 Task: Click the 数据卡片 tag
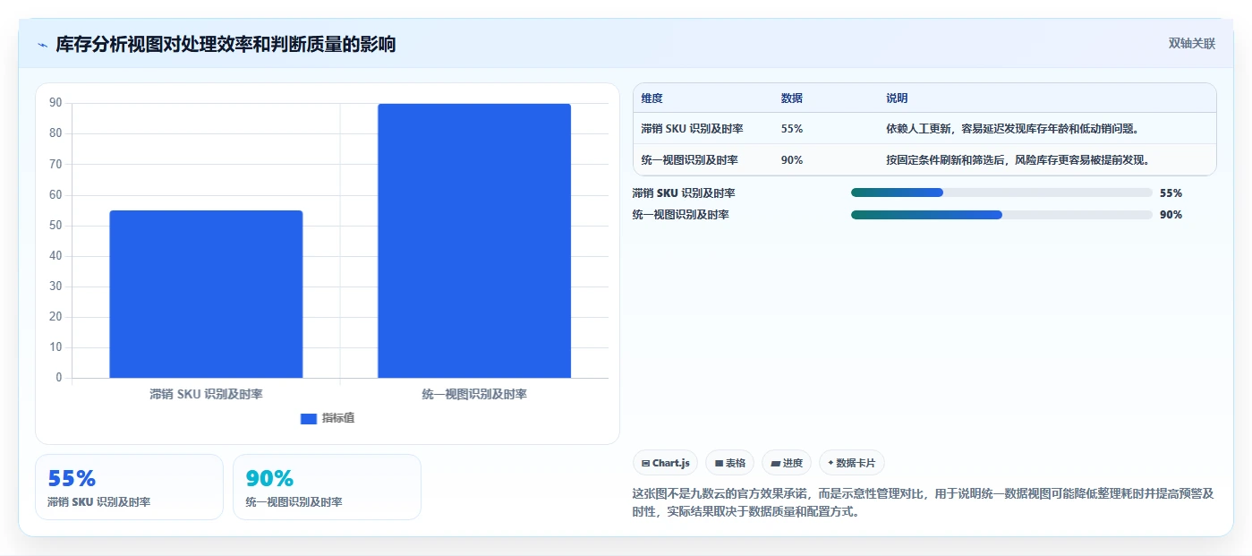851,463
